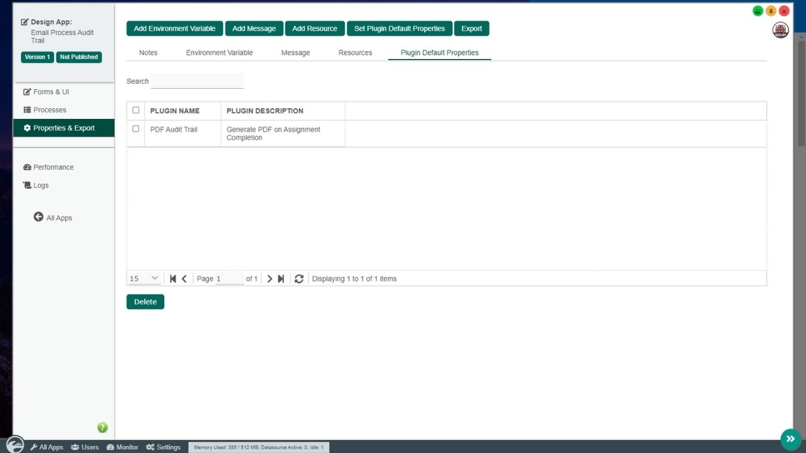Jump to first page using pagination icon
Viewport: 806px width, 453px height.
point(173,279)
